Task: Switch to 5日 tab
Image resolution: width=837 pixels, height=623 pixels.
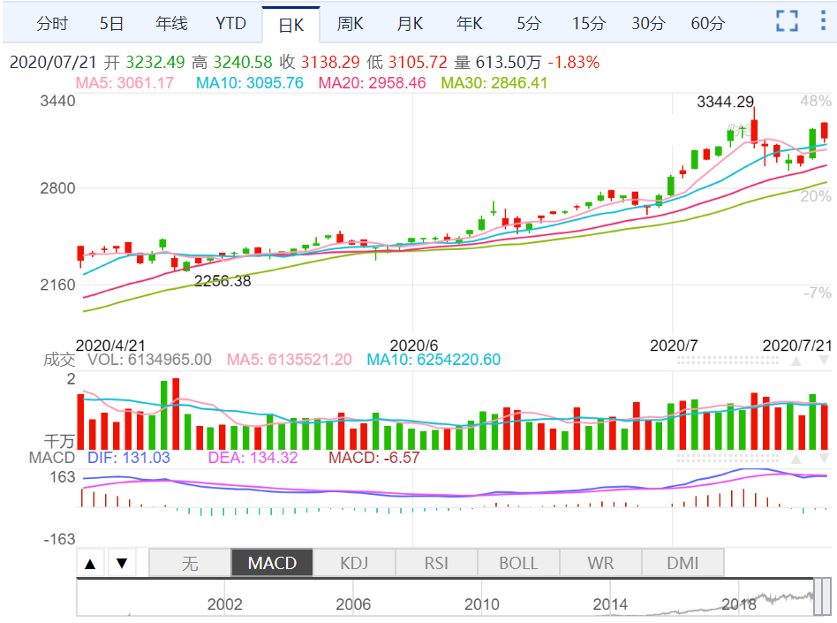Action: click(x=111, y=24)
